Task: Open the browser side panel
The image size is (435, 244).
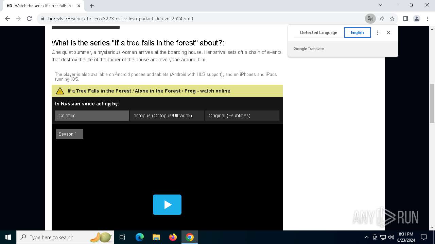Action: [405, 19]
